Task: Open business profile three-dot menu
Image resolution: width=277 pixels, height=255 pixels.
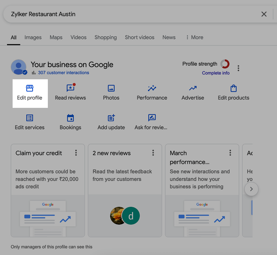Action: [x=238, y=68]
